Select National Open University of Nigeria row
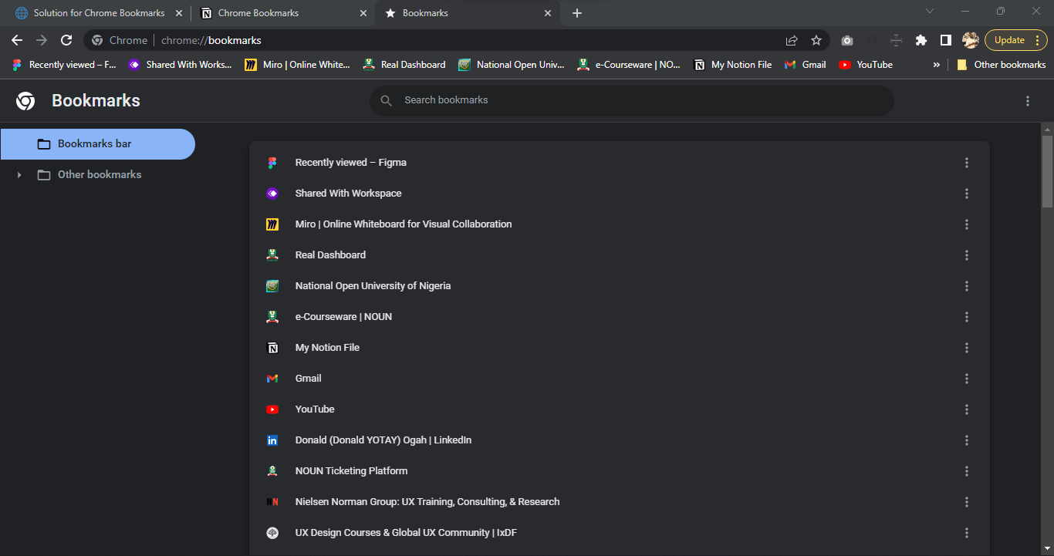 pos(619,286)
